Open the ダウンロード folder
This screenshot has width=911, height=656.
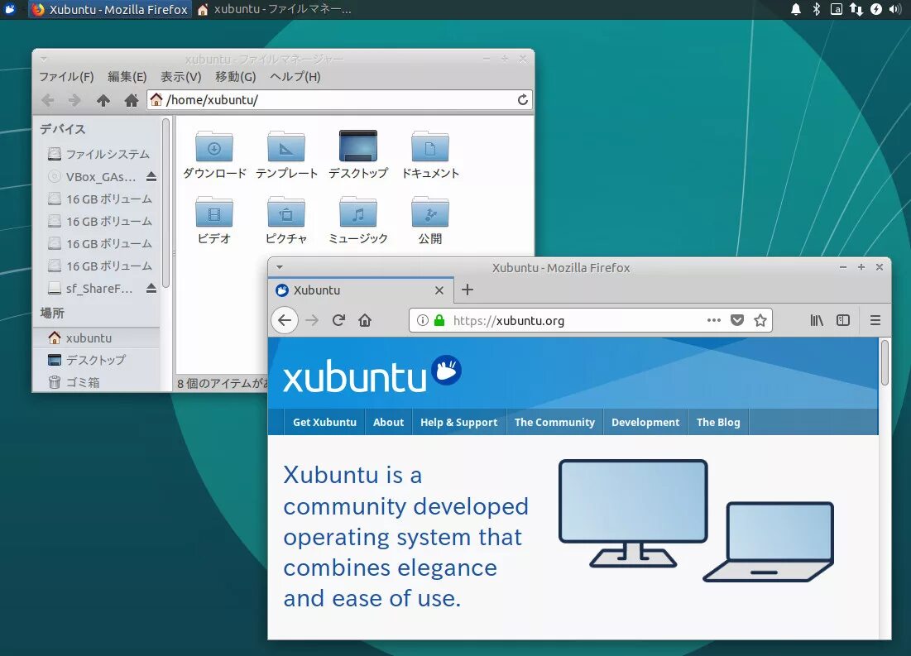[x=214, y=156]
